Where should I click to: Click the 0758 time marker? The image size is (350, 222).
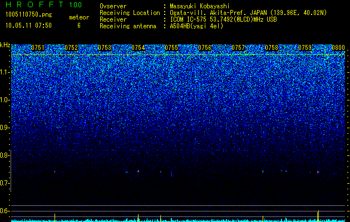[x=272, y=48]
